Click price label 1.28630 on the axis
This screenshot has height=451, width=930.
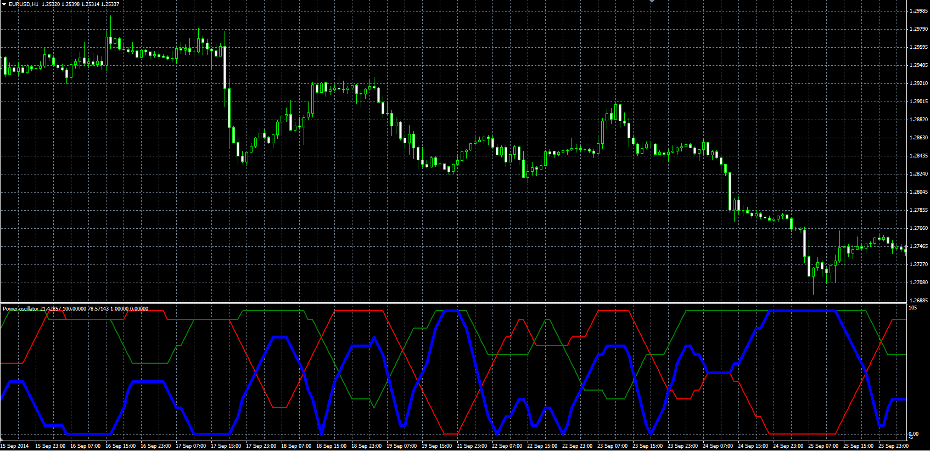point(918,138)
